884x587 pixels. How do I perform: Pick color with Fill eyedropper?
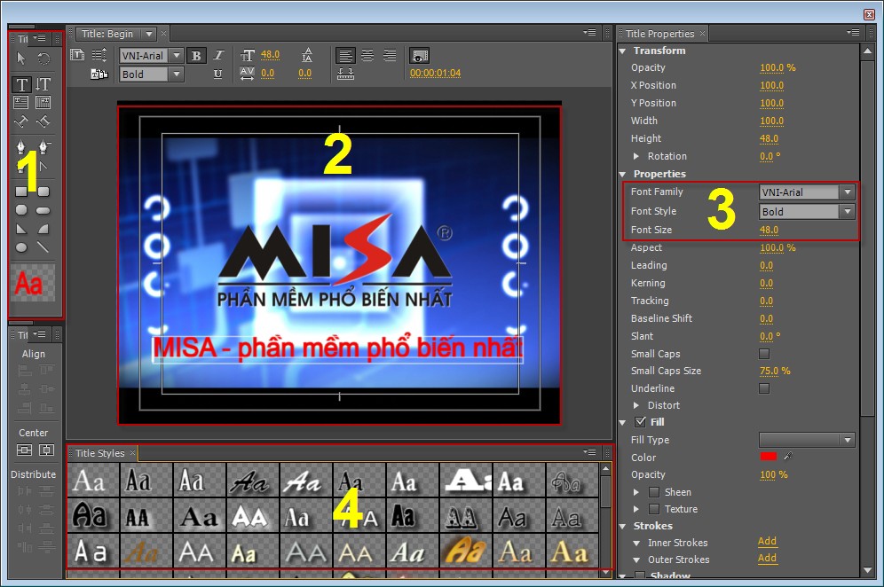coord(788,457)
